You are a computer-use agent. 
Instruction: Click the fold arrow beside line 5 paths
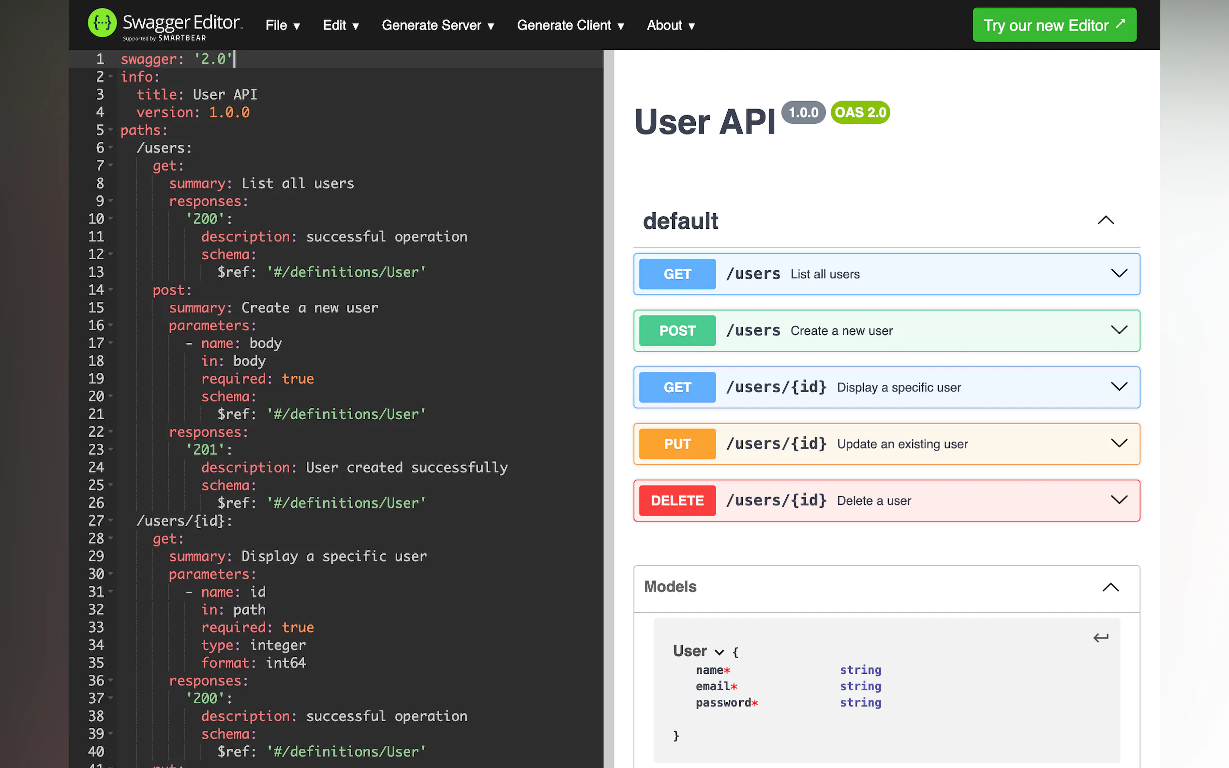(111, 130)
